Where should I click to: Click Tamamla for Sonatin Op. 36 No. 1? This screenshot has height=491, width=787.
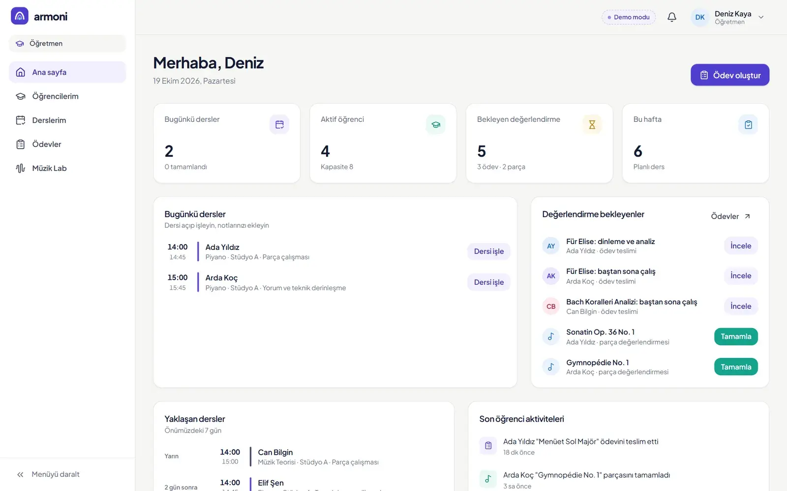[x=736, y=336]
